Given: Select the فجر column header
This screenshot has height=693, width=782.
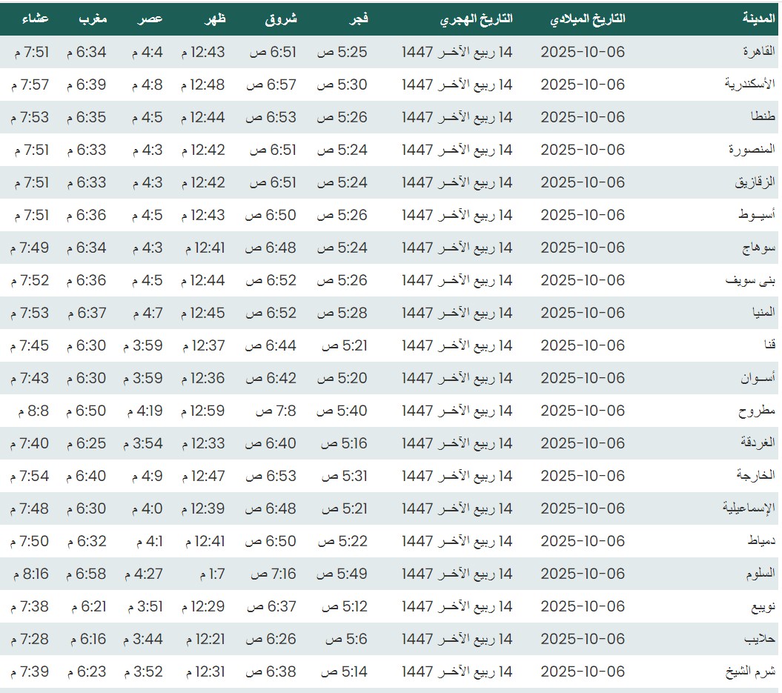Looking at the screenshot, I should tap(359, 19).
